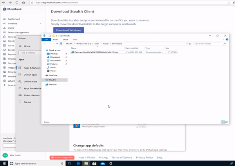The image size is (235, 166).
Task: Open the Windows Start menu
Action: tap(4, 163)
